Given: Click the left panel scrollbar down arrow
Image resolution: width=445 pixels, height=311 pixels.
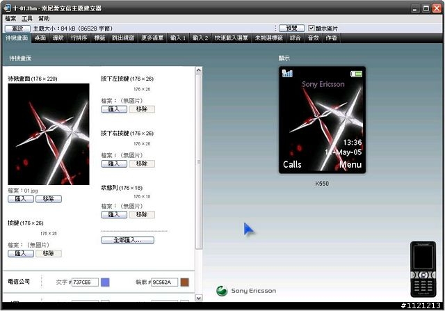Looking at the screenshot, I should [x=199, y=298].
